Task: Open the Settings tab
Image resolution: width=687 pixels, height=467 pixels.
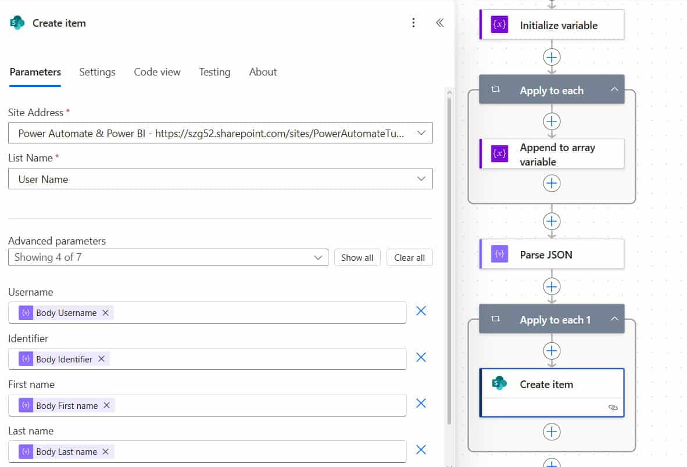Action: [97, 72]
